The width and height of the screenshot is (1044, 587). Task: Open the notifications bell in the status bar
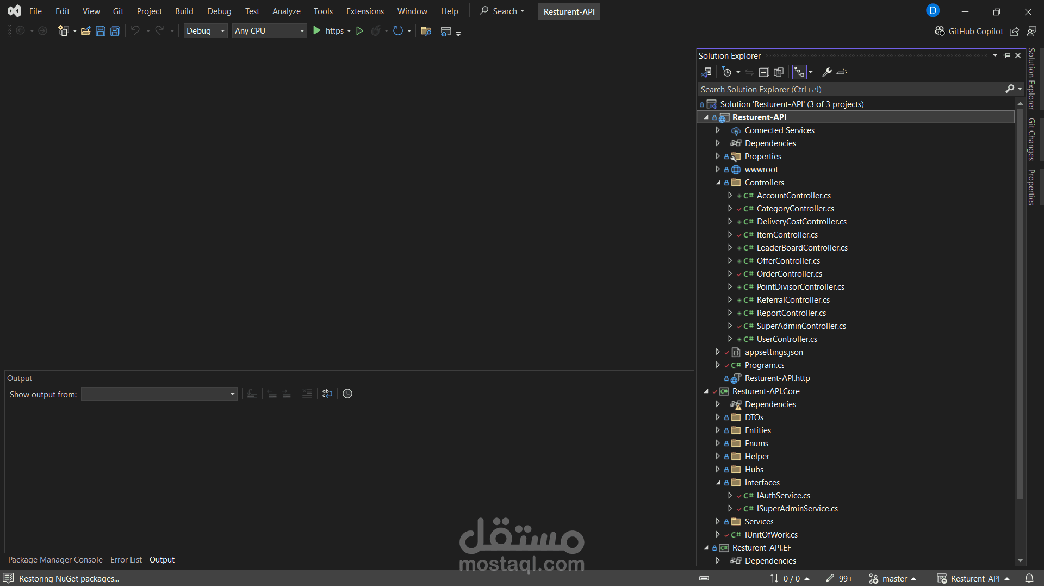click(x=1029, y=578)
